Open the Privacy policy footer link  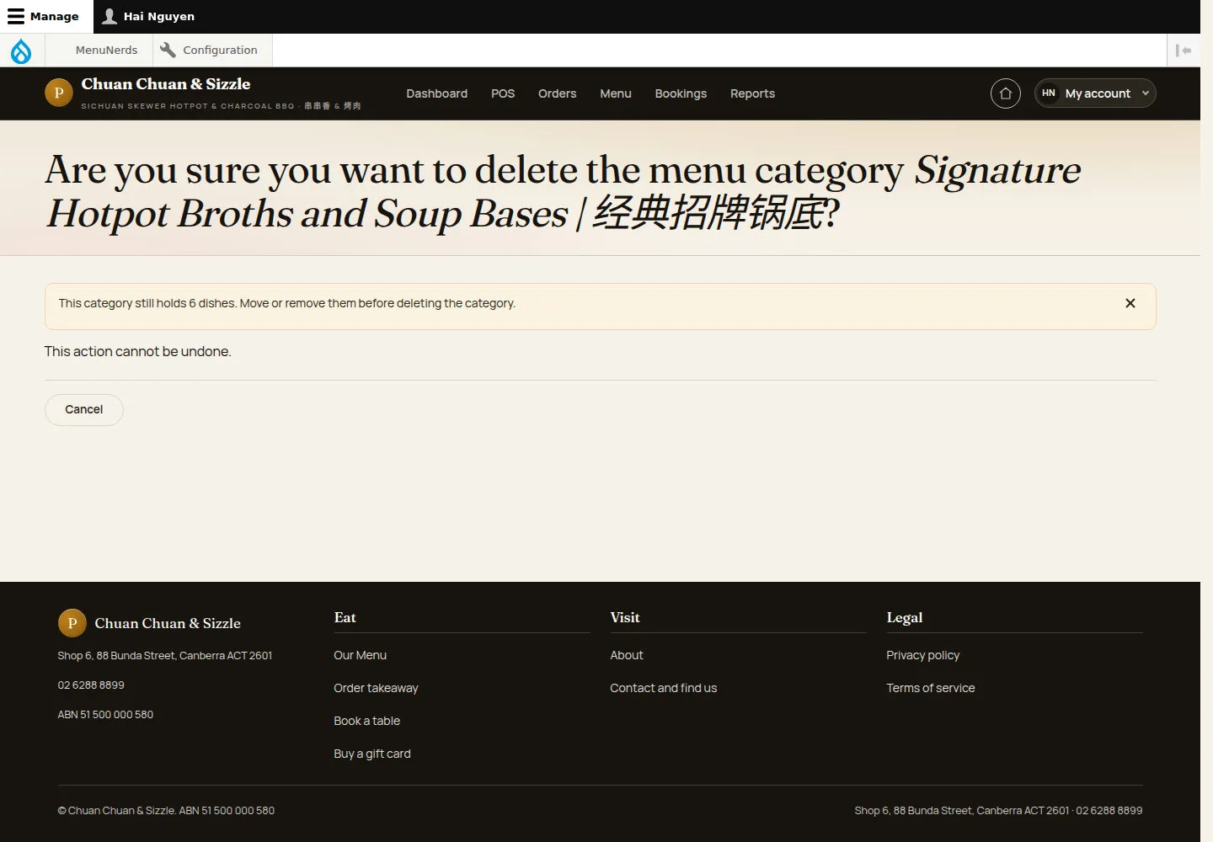(x=922, y=655)
